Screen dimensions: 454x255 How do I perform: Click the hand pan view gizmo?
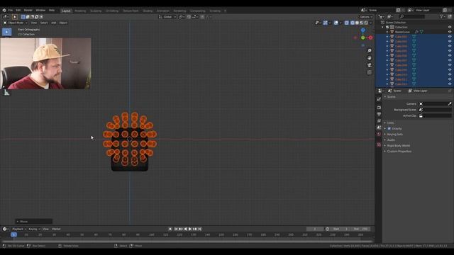(x=369, y=58)
